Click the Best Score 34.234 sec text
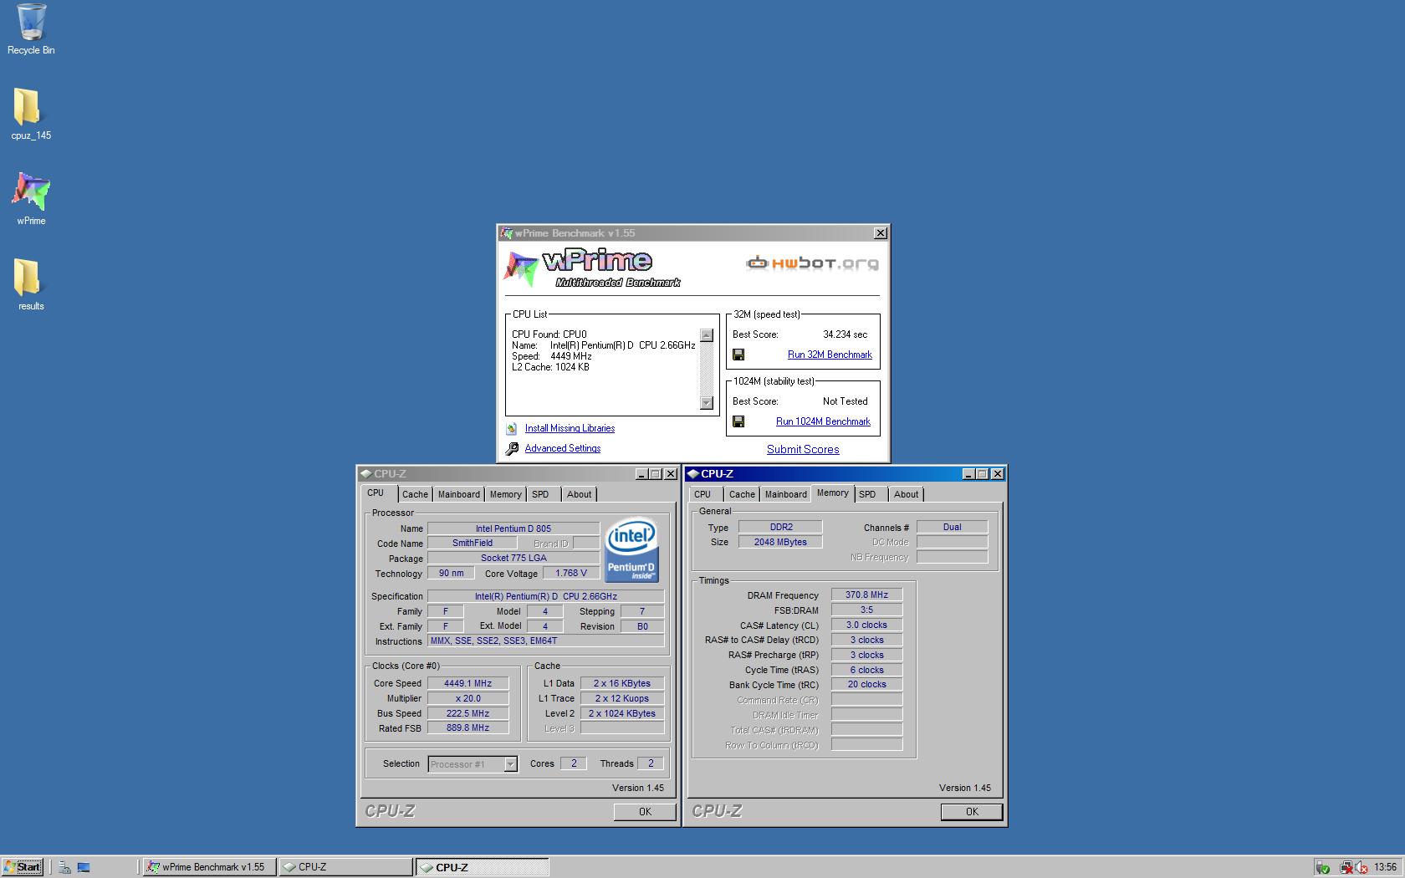The image size is (1405, 878). (x=845, y=334)
